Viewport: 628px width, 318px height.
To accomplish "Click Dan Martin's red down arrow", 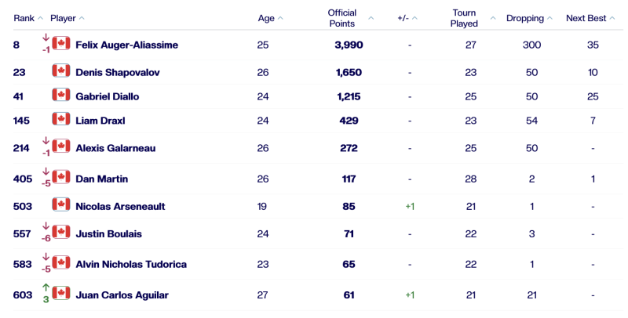I will pos(46,172).
